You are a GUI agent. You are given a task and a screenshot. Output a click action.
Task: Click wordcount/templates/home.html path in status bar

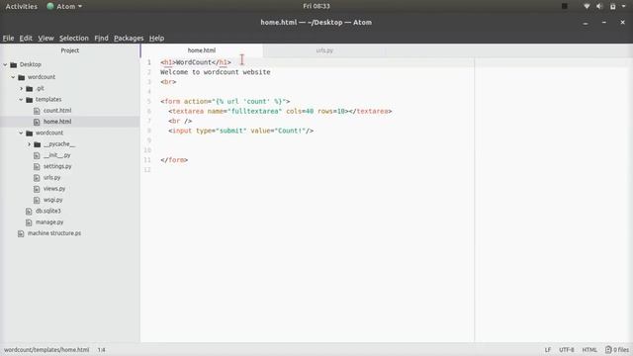point(46,350)
